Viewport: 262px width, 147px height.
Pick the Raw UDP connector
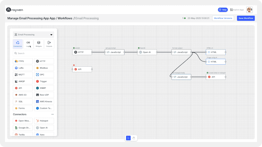(44, 95)
